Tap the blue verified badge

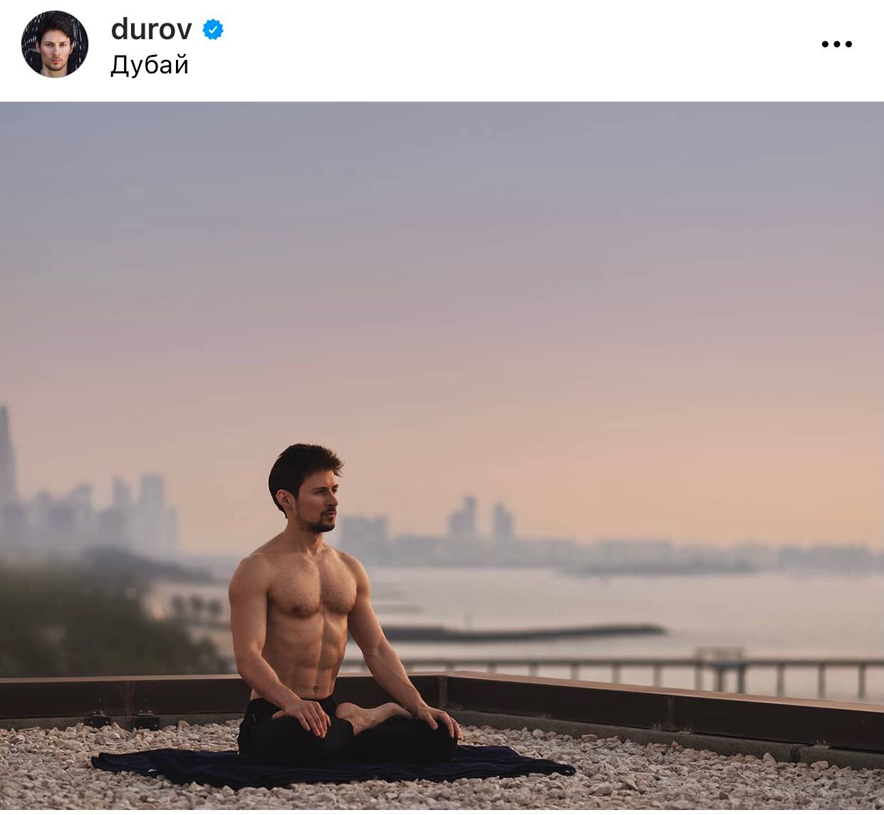tap(213, 29)
